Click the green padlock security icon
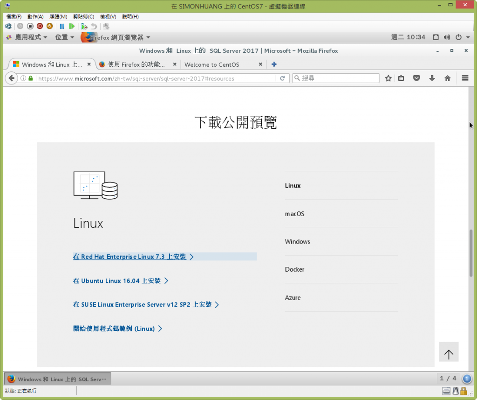Image resolution: width=477 pixels, height=400 pixels. [30, 78]
